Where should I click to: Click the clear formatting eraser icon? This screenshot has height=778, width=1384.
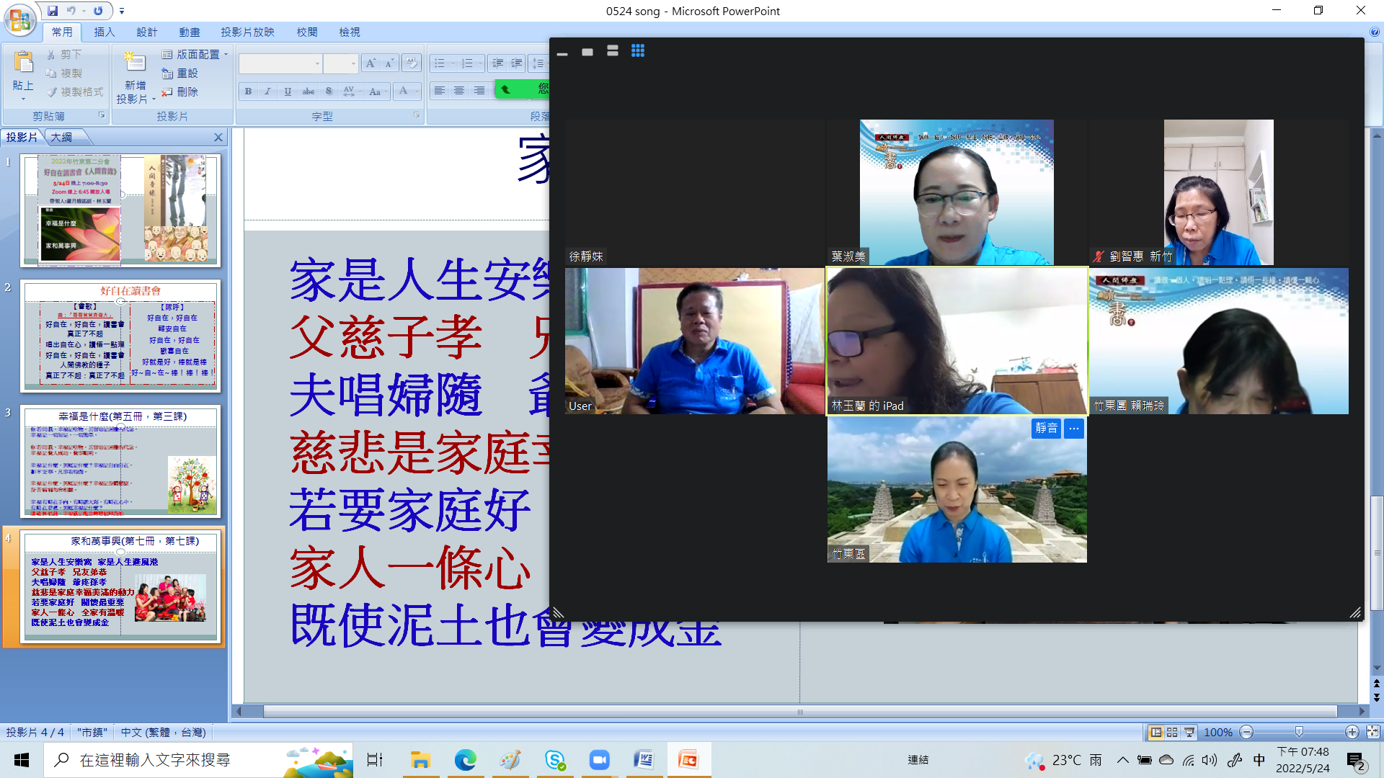pyautogui.click(x=412, y=63)
